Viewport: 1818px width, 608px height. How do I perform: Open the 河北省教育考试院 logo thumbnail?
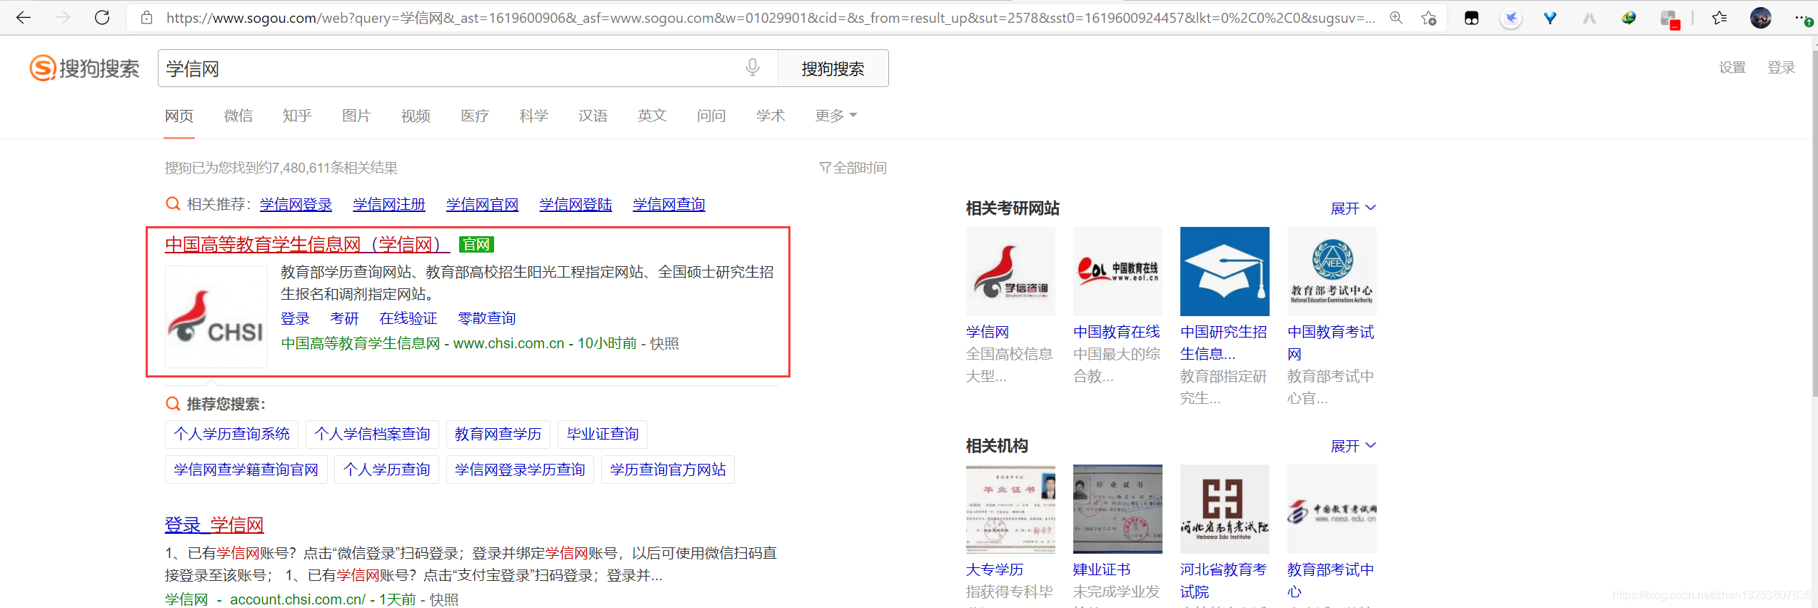point(1225,509)
